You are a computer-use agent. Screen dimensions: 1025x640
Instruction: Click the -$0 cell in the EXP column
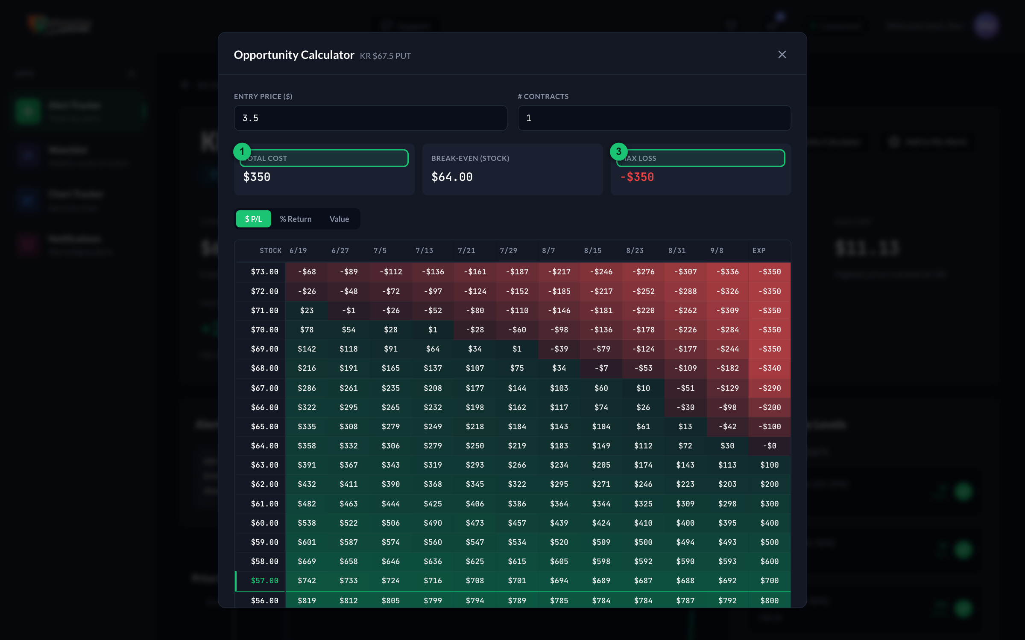point(770,446)
